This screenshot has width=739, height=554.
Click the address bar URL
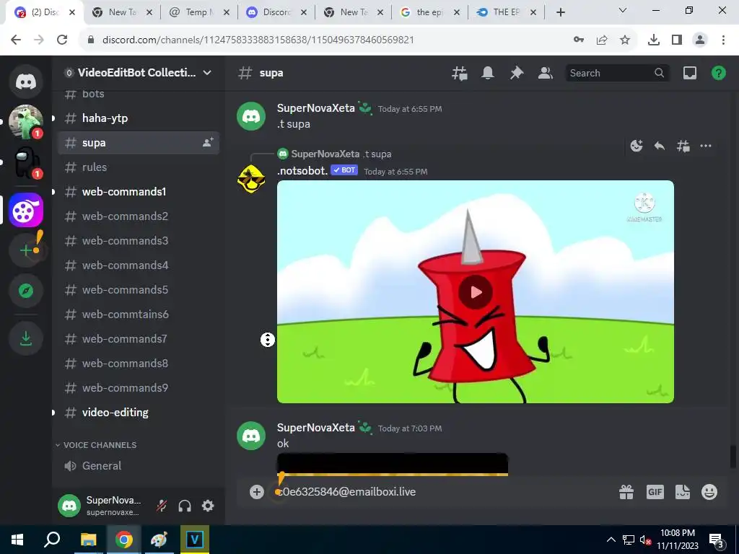tap(258, 40)
